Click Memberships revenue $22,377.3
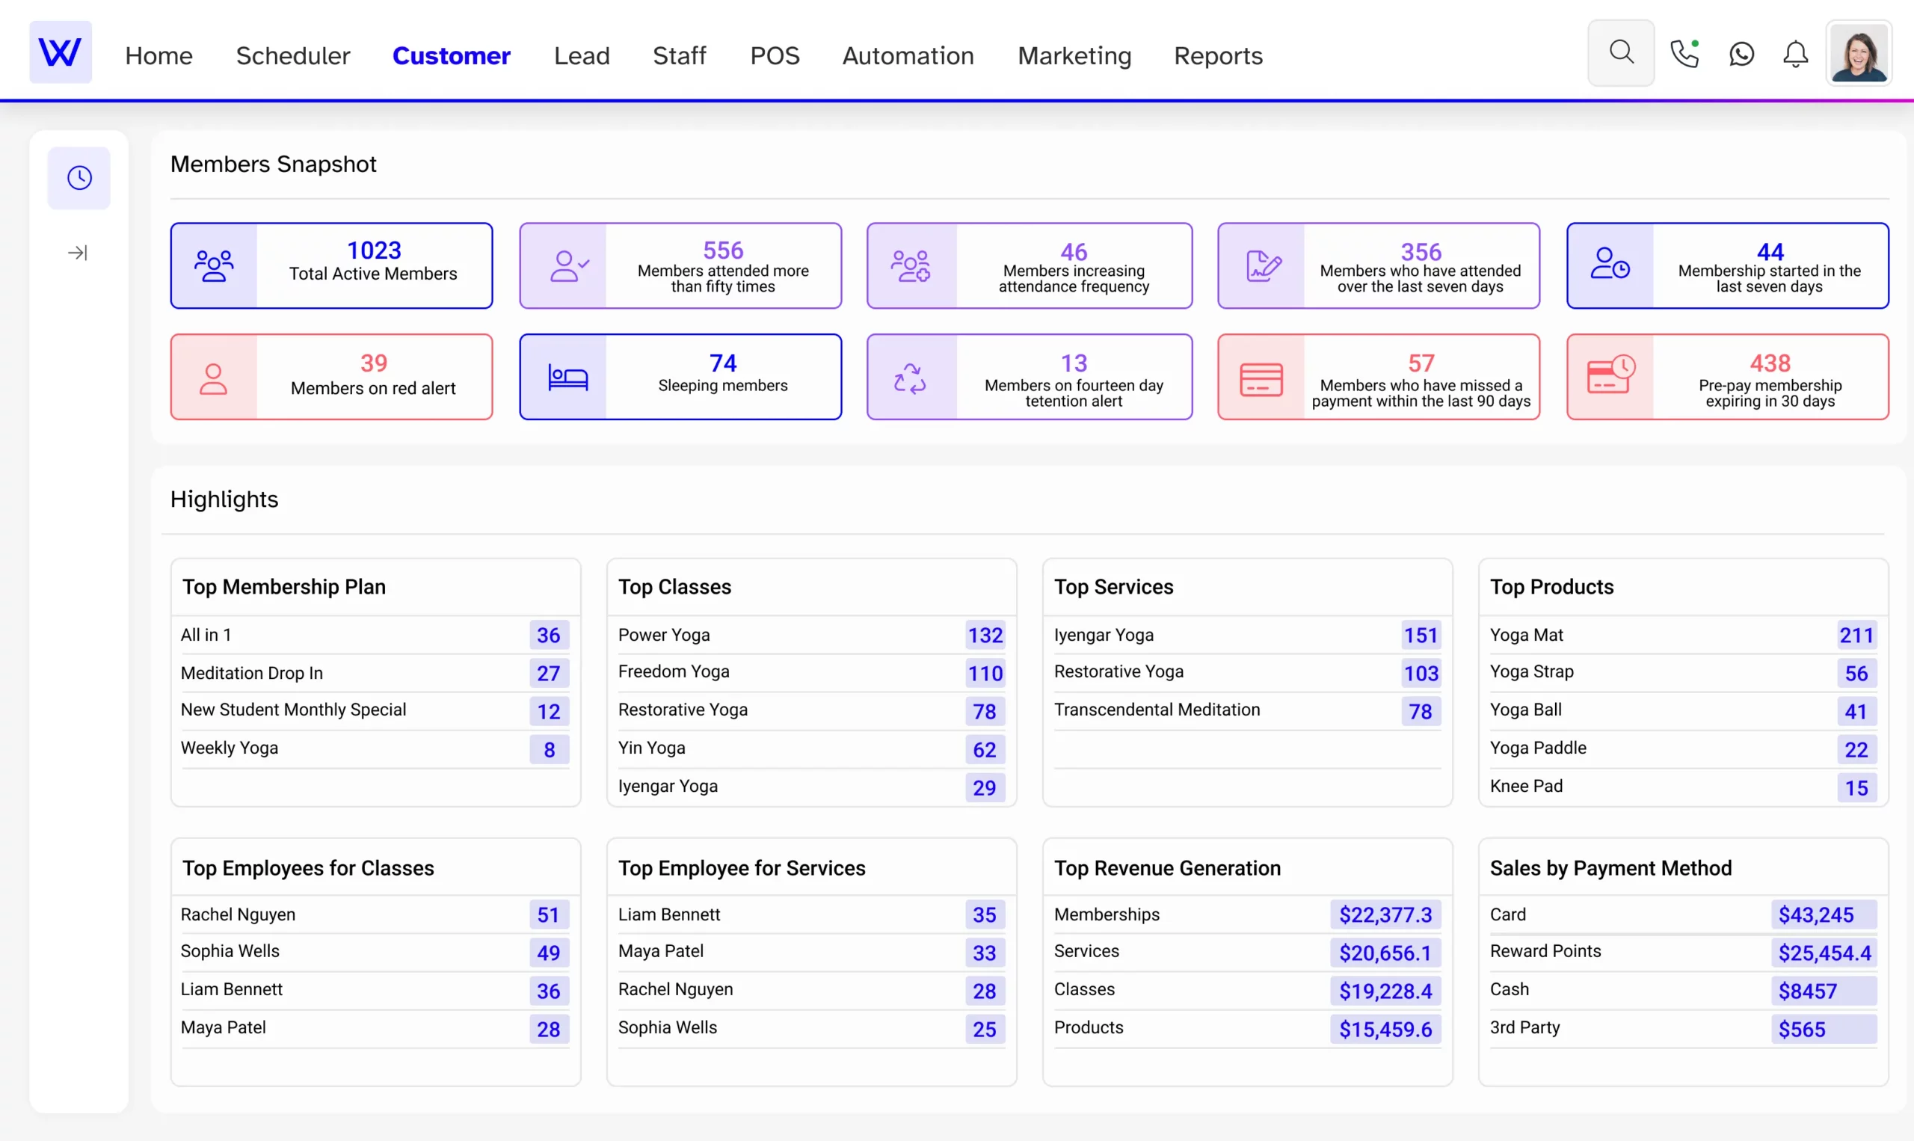The height and width of the screenshot is (1141, 1914). [x=1385, y=915]
